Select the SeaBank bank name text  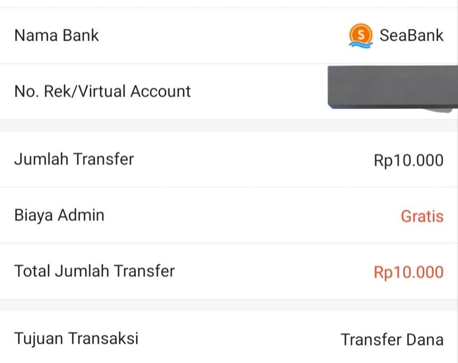(411, 36)
